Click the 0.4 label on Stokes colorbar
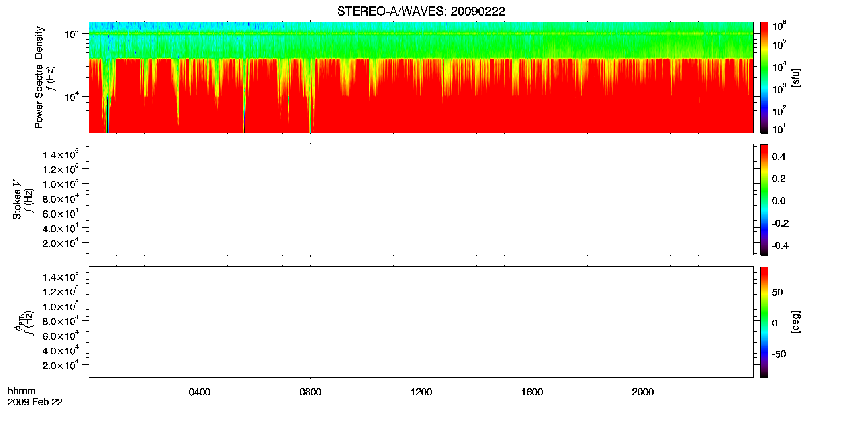This screenshot has height=433, width=842. [779, 157]
